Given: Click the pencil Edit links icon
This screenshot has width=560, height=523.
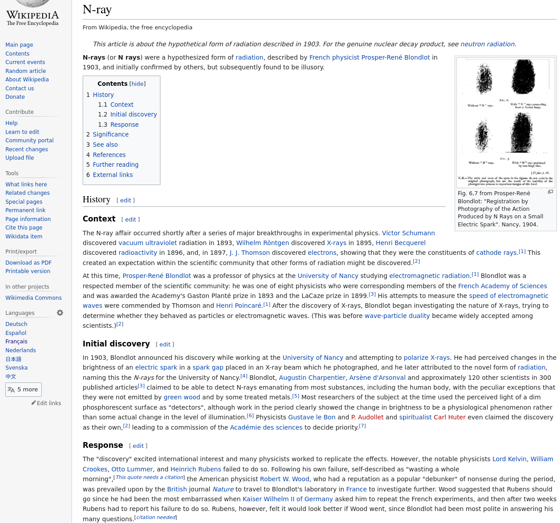Looking at the screenshot, I should (34, 403).
